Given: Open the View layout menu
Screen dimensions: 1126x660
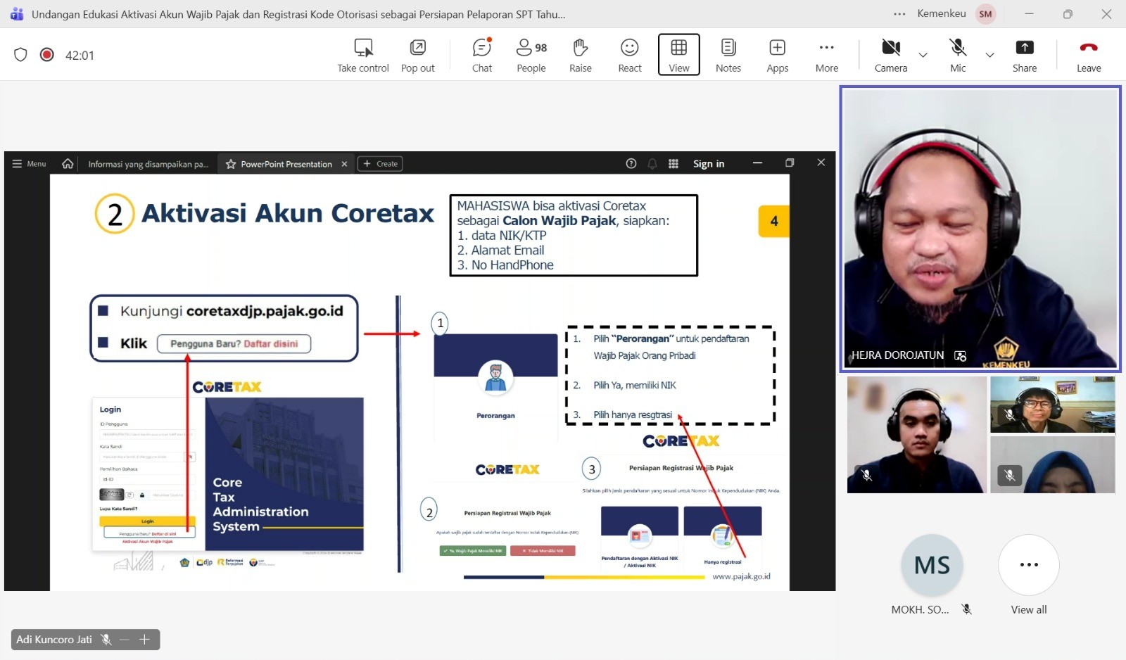Looking at the screenshot, I should (678, 55).
